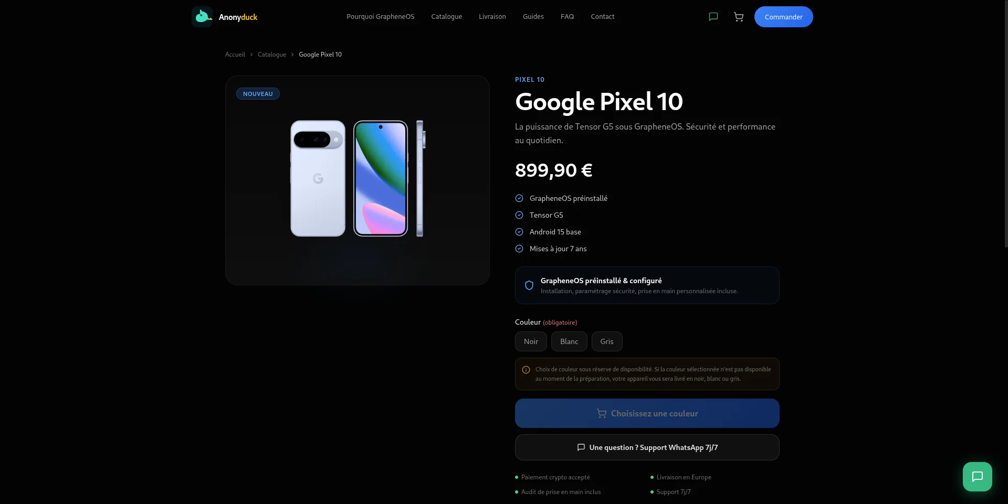1008x504 pixels.
Task: Click the Choisissez une couleur button
Action: coord(647,413)
